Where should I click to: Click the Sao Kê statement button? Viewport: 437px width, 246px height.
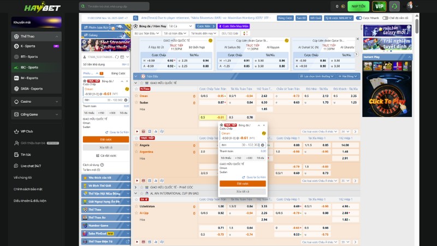point(302,18)
